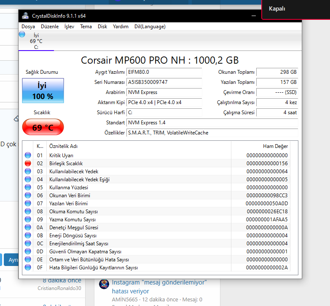The height and width of the screenshot is (306, 330).
Task: Open the Tema menu
Action: click(86, 27)
